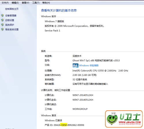This screenshot has width=144, height=129.
Task: Click the 处理器: label
Action: coord(48,71)
